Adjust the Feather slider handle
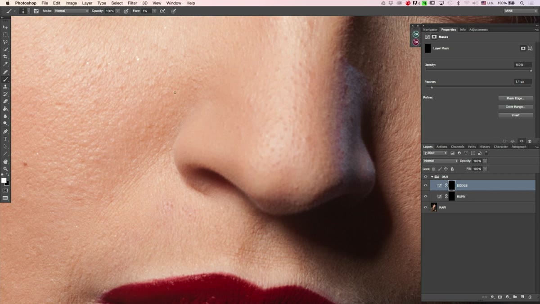Viewport: 540px width, 304px height. click(432, 87)
